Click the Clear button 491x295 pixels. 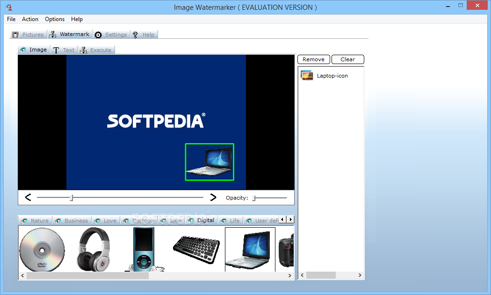[347, 59]
